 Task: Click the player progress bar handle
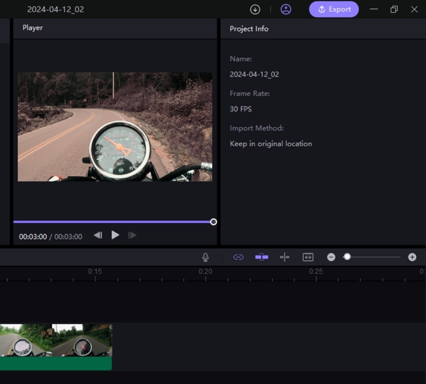click(214, 221)
